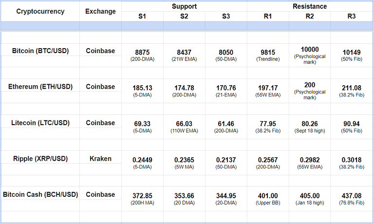This screenshot has height=224, width=374.
Task: Click Bitcoin R2 value 10000
Action: (310, 50)
